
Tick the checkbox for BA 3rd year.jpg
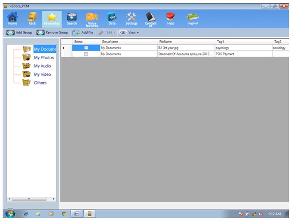click(x=86, y=48)
